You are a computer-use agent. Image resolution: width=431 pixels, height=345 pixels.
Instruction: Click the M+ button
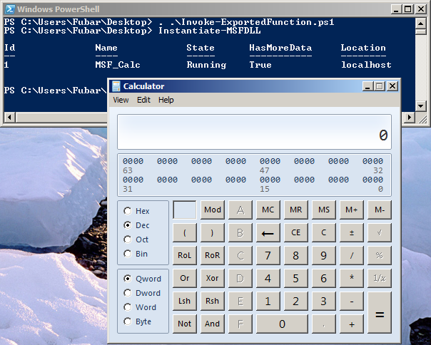[352, 210]
